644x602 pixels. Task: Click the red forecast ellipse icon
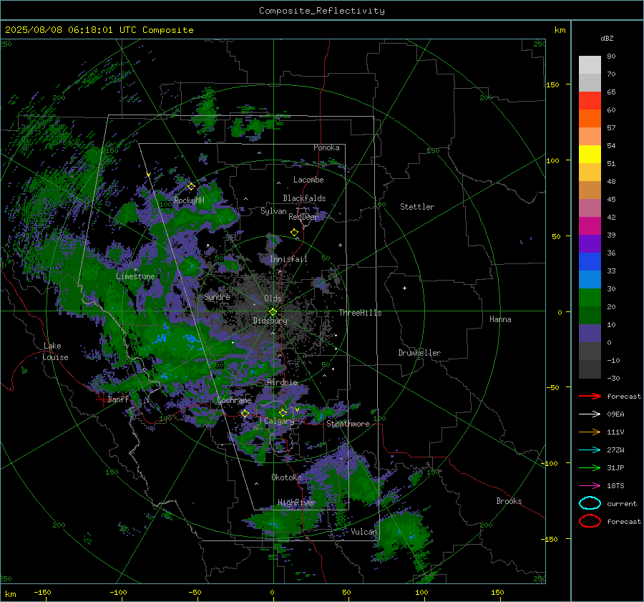pyautogui.click(x=590, y=521)
